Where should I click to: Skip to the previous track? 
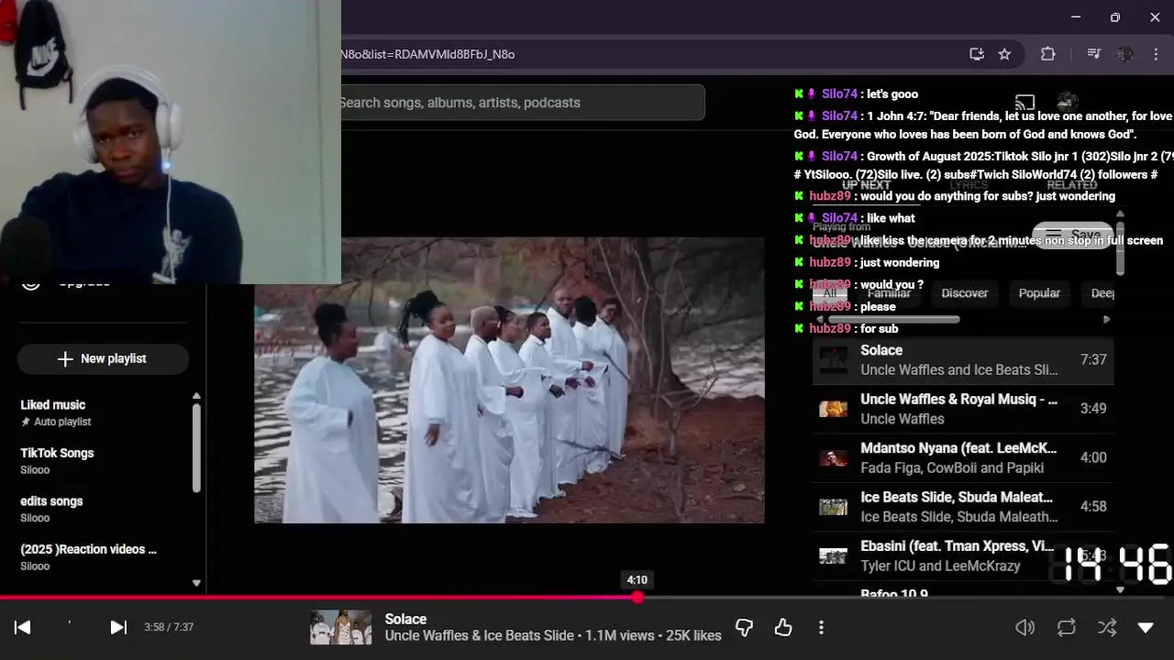pyautogui.click(x=23, y=627)
